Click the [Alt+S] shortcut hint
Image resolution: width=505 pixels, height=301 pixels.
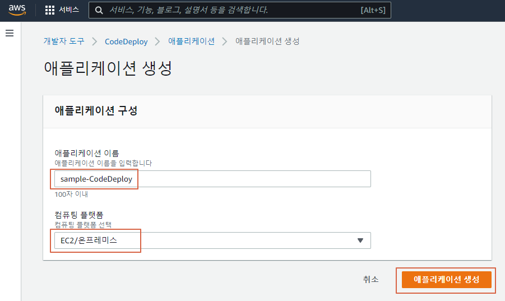pyautogui.click(x=373, y=10)
